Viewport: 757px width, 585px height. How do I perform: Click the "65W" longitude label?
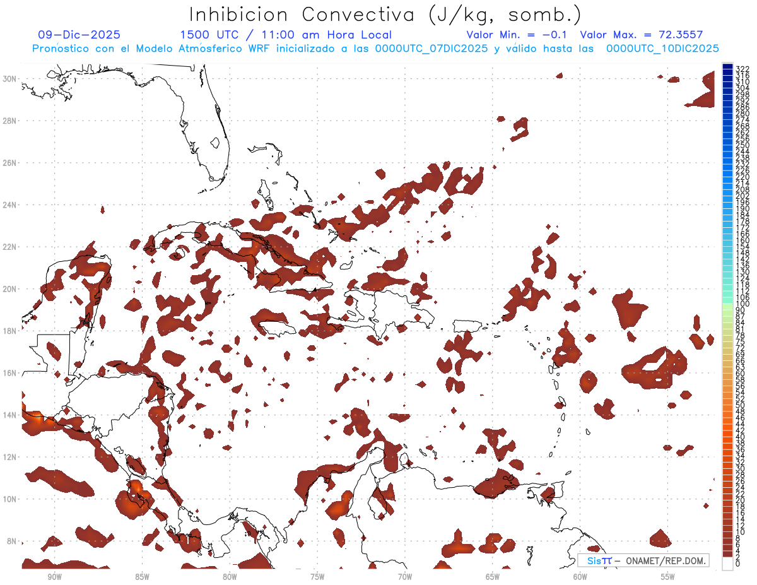click(493, 577)
